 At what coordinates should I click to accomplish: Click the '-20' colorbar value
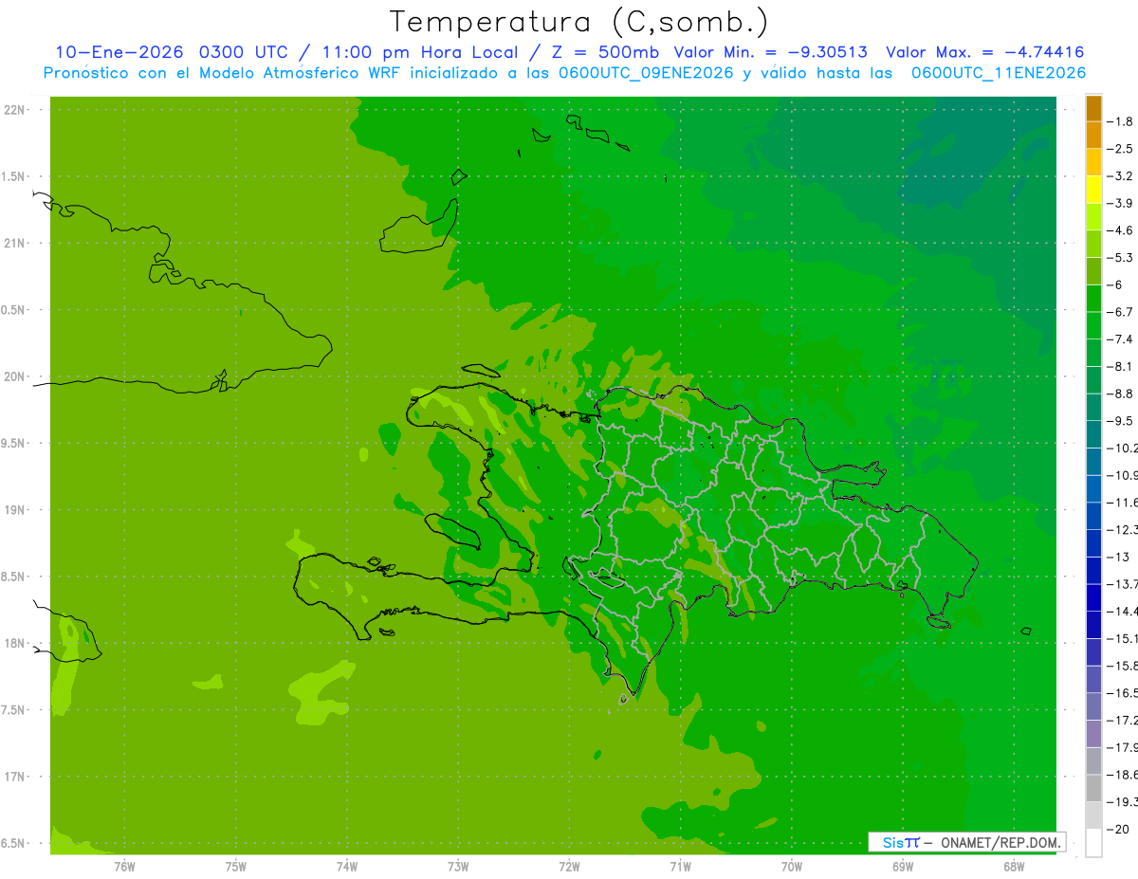coord(1117,829)
